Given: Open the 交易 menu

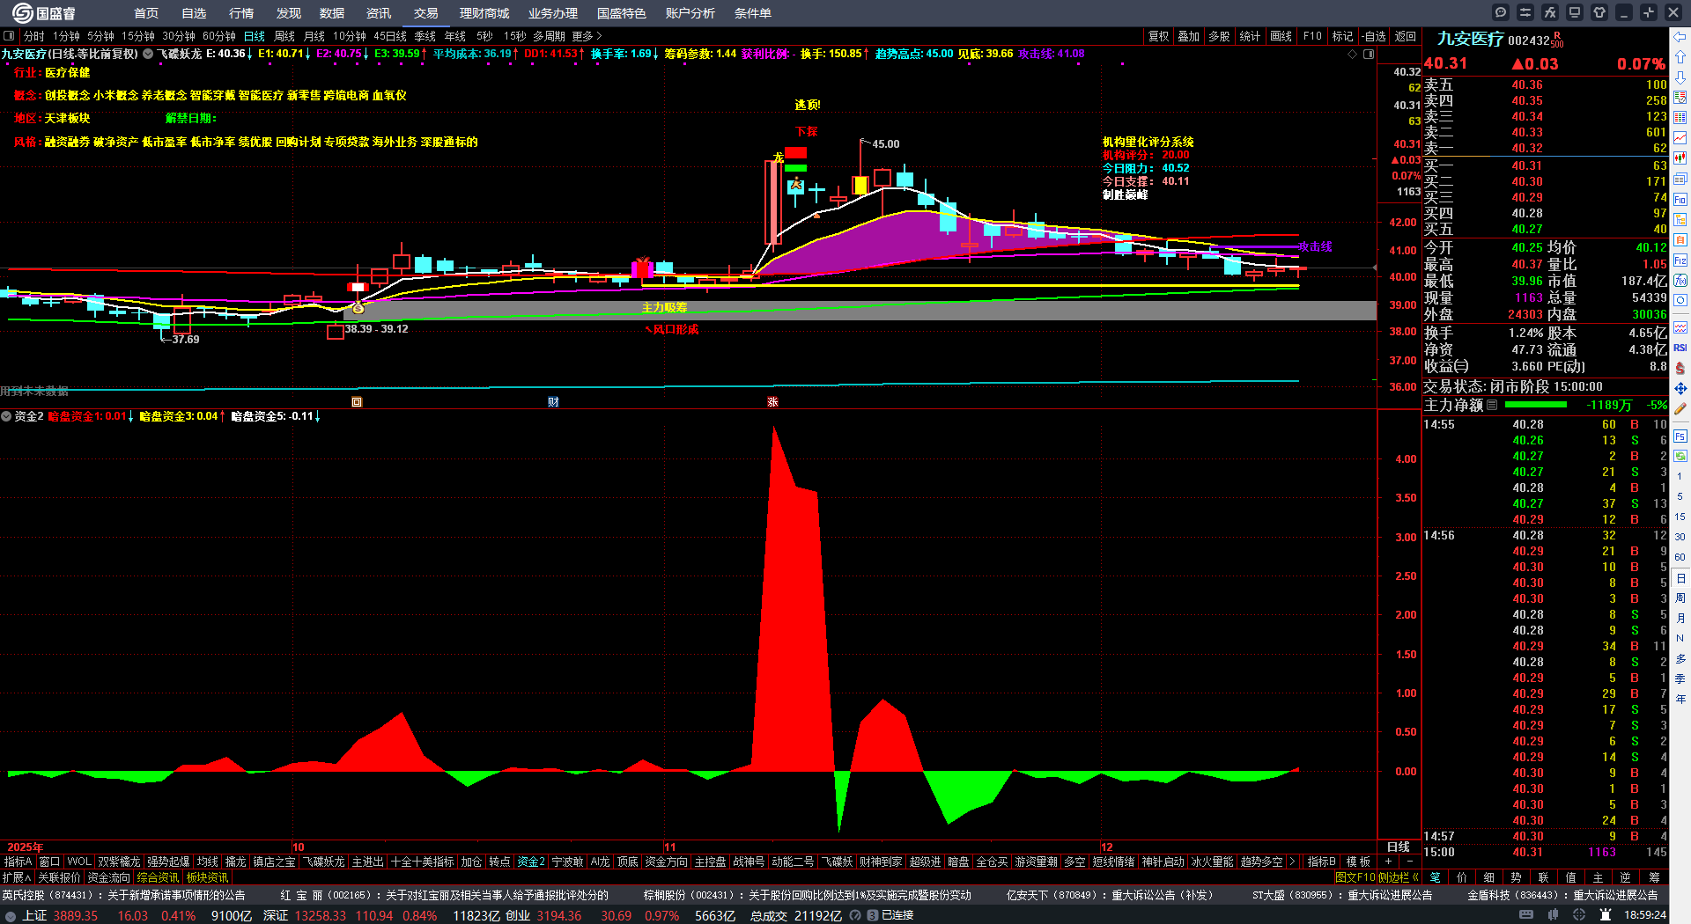Looking at the screenshot, I should [426, 13].
